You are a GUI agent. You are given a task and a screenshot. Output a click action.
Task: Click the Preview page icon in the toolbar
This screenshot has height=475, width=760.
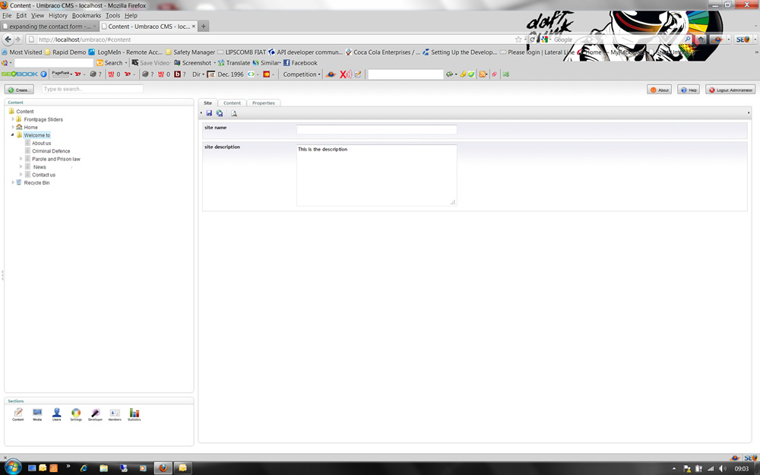click(x=234, y=113)
